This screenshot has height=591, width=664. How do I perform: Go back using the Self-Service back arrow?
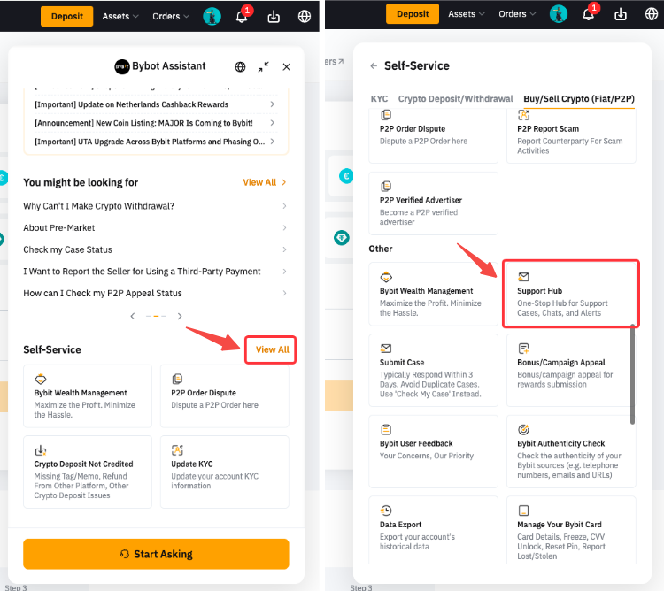[x=374, y=65]
